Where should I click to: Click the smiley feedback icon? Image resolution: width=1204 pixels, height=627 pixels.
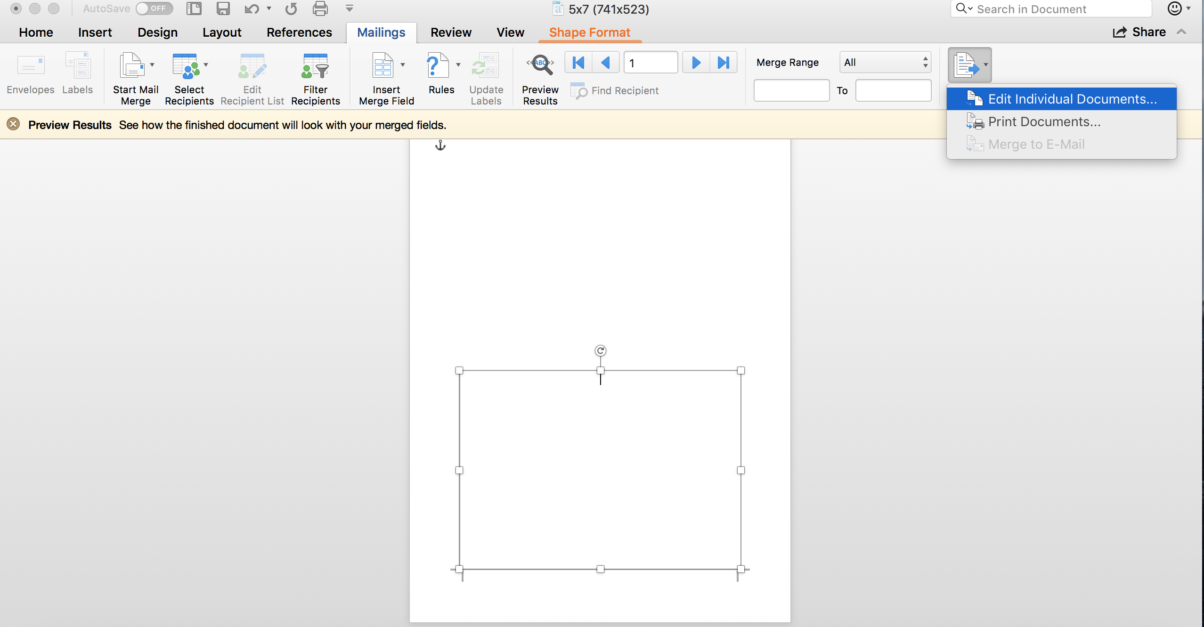1174,8
